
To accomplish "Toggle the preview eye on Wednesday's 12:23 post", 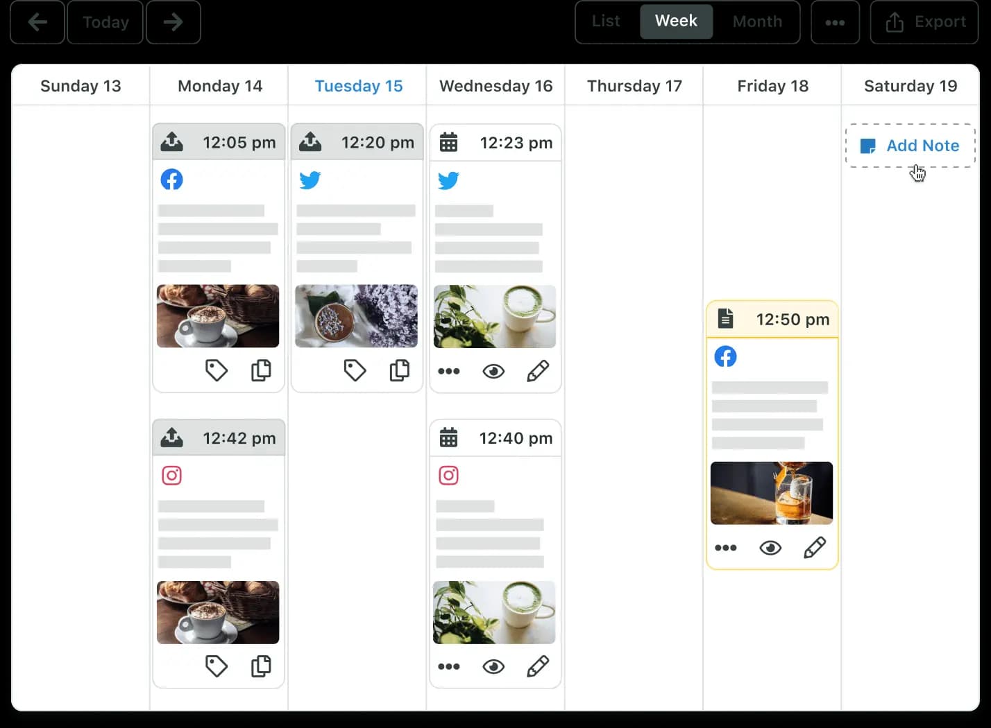I will click(x=493, y=371).
